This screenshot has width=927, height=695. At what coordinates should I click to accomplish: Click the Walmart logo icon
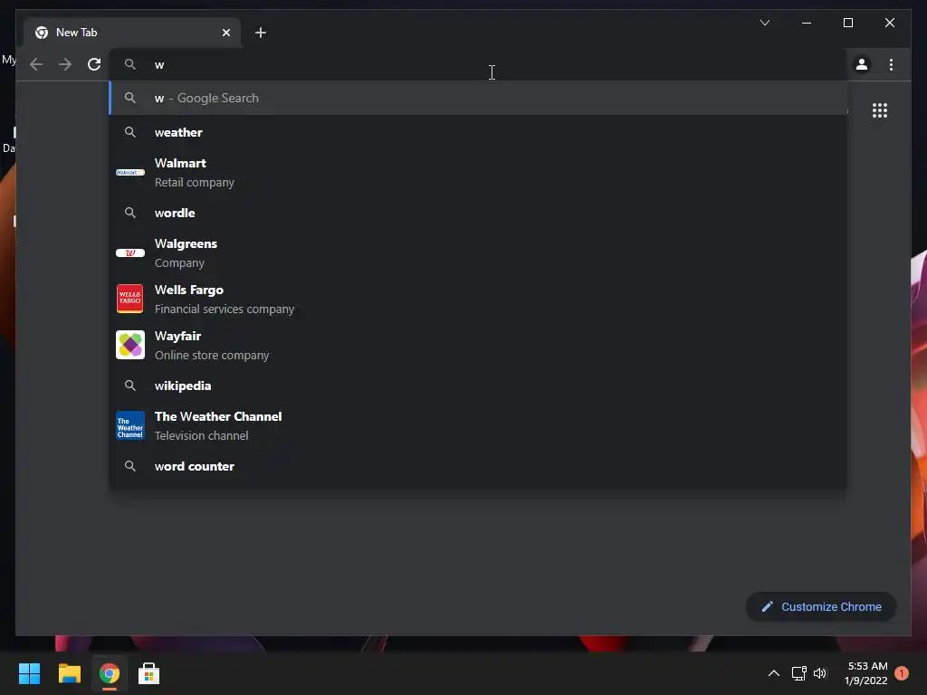click(130, 173)
